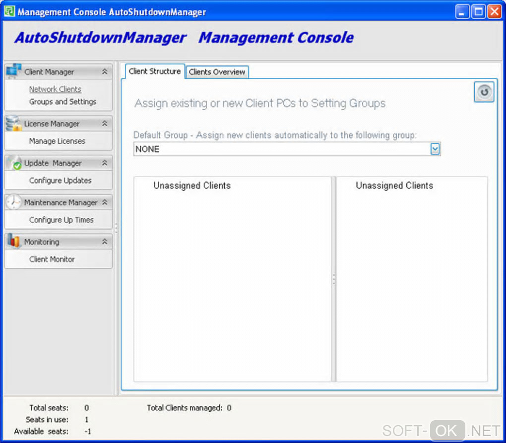
Task: Collapse the Maintenance Manager section chevron
Action: 105,202
